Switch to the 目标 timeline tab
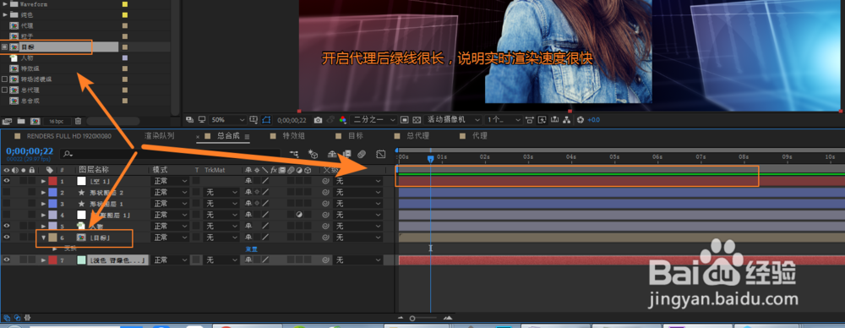The image size is (845, 328). [x=356, y=136]
